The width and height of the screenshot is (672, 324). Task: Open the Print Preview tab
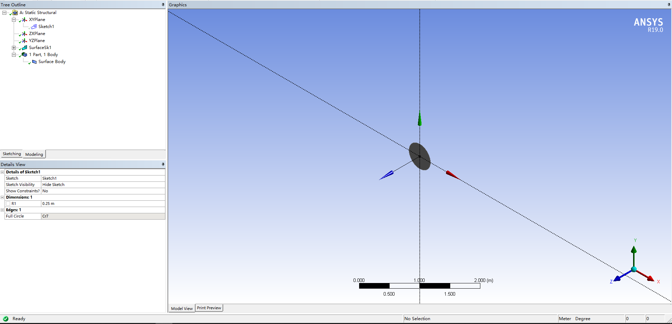coord(209,308)
